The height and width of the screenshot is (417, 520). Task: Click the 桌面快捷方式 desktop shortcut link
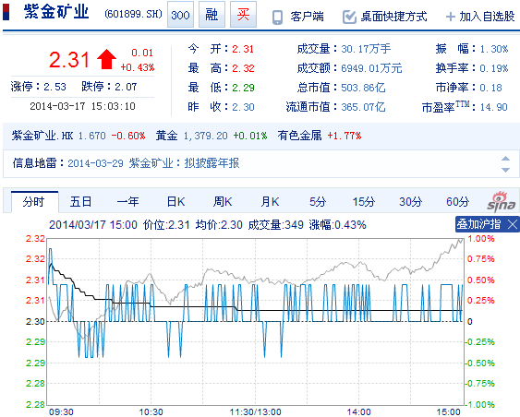393,17
